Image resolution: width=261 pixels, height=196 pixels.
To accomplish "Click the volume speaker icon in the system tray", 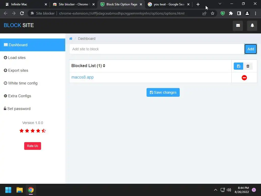I will [229, 190].
